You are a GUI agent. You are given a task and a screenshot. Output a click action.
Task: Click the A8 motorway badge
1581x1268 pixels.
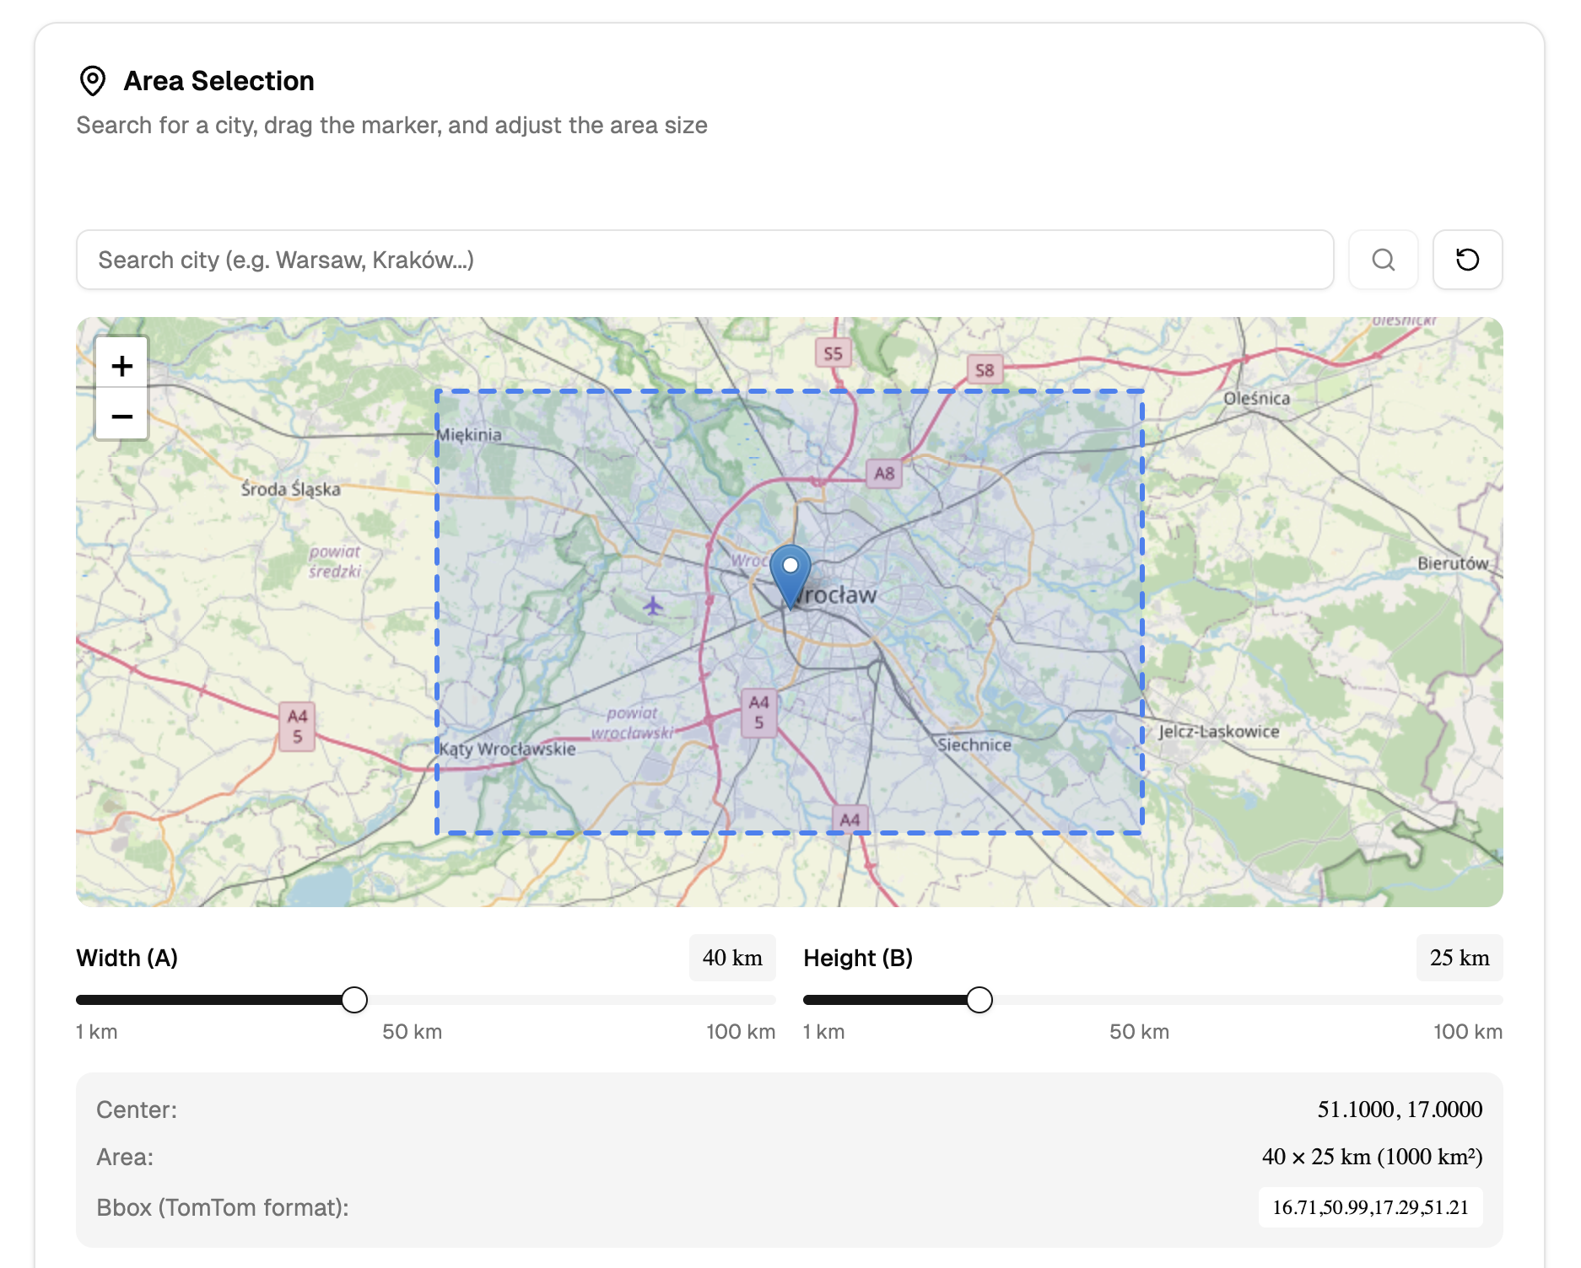[x=884, y=474]
